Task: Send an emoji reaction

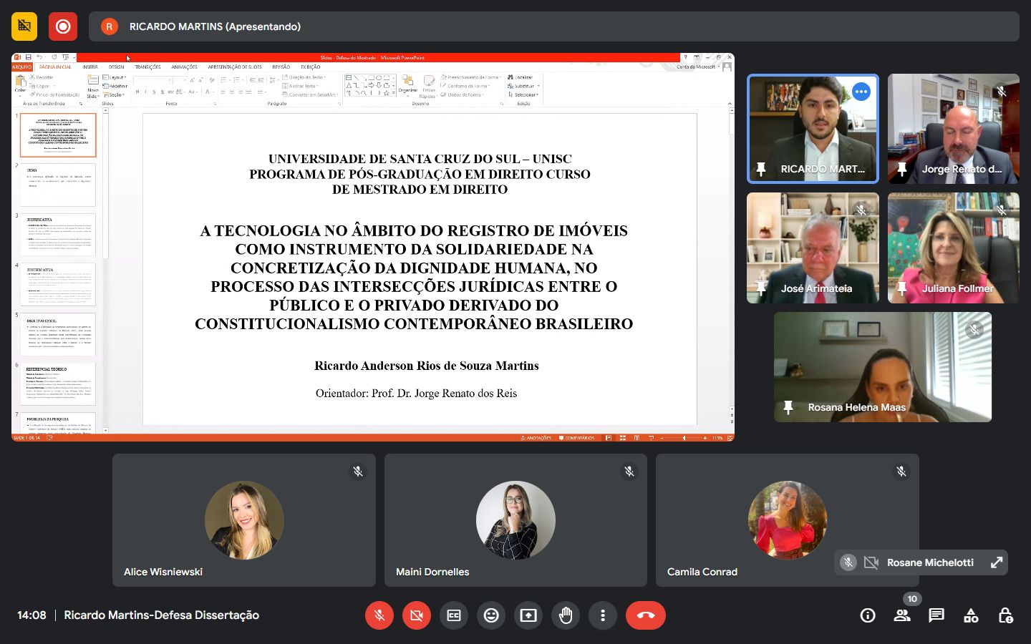Action: click(491, 615)
